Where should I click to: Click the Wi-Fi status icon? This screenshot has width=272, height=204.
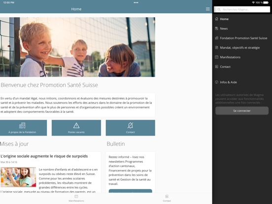253,2
